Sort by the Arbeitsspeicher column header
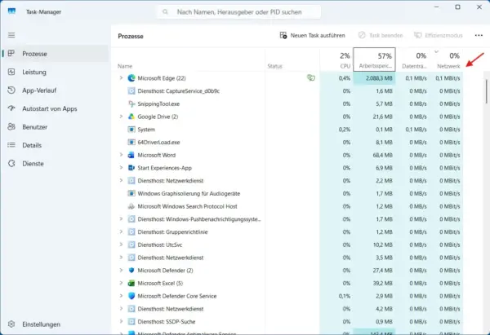This screenshot has width=490, height=335. pos(374,60)
